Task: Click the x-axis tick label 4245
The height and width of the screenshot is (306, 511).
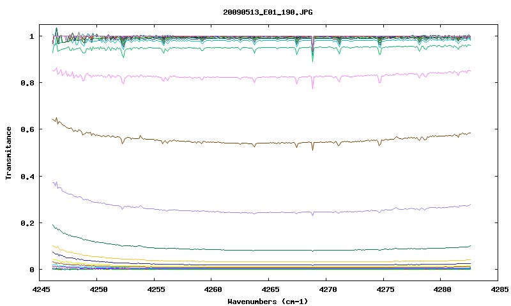Action: (41, 289)
